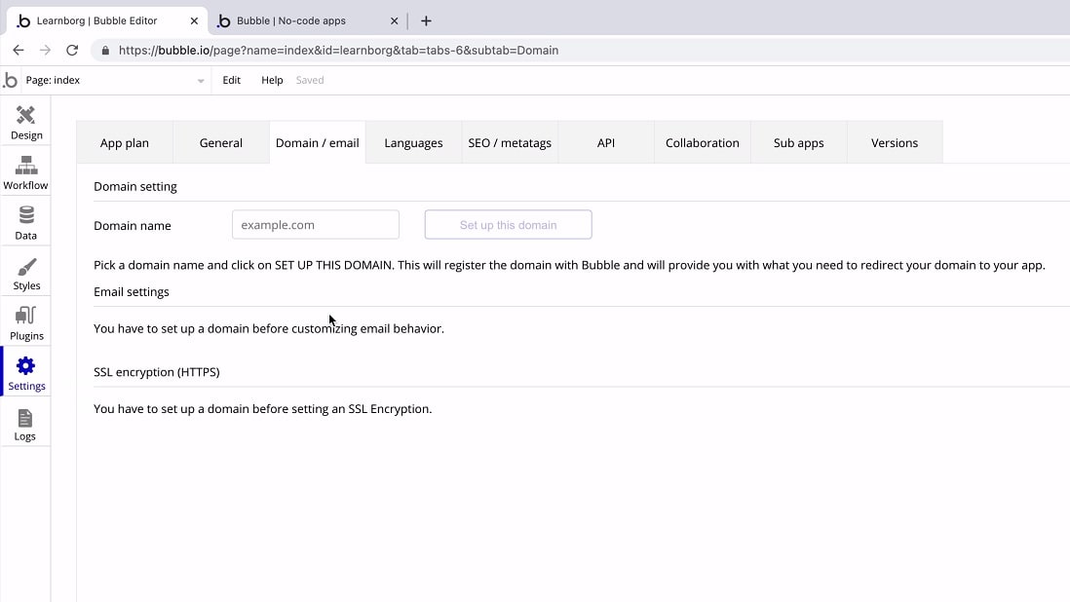Viewport: 1070px width, 602px height.
Task: Open the Design section in sidebar
Action: (x=26, y=123)
